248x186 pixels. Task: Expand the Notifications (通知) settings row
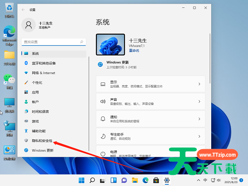(151, 119)
